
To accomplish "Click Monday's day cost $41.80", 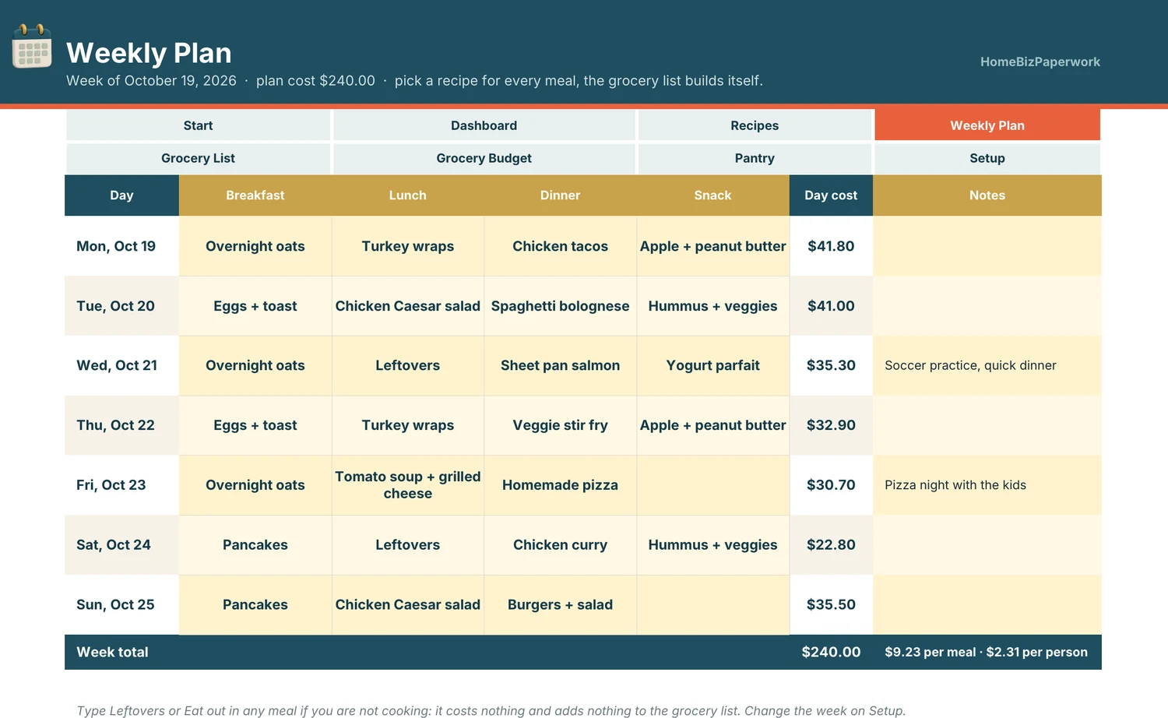I will point(831,246).
